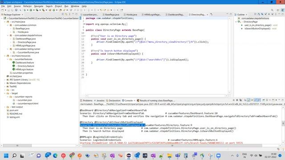
Task: Toggle Word Wrap in console toolbar
Action: [x=252, y=100]
